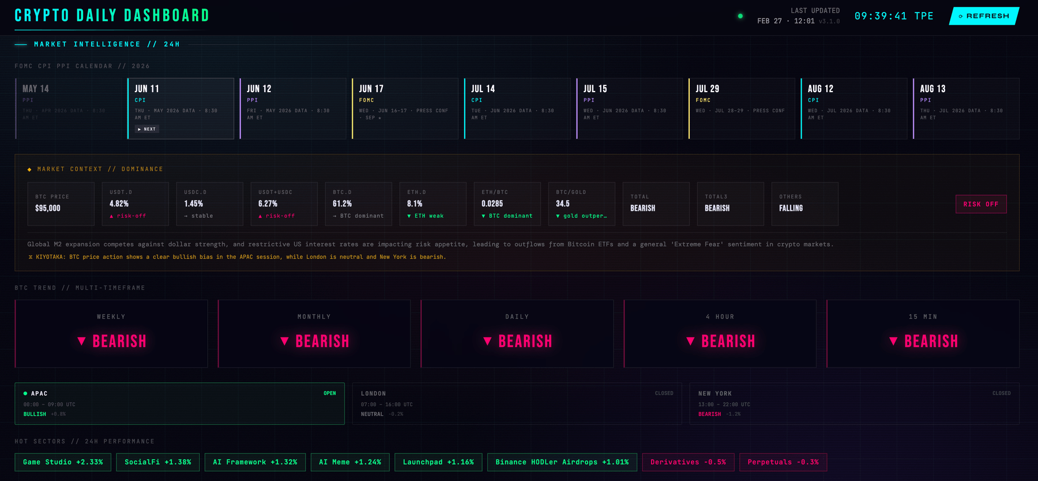This screenshot has width=1038, height=481.
Task: Open the MAY 14 PPI calendar card
Action: coord(69,108)
